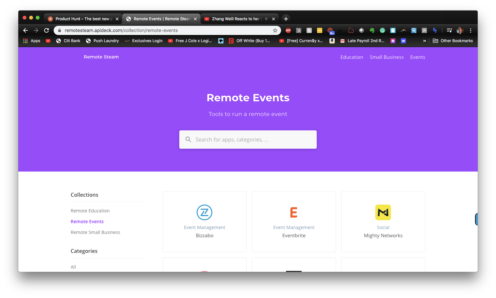The height and width of the screenshot is (298, 496).
Task: Open the purple W bookmark icon
Action: coord(403,41)
